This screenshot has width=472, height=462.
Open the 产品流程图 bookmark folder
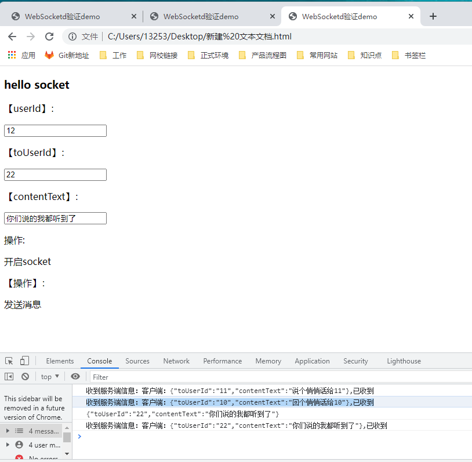pyautogui.click(x=263, y=56)
